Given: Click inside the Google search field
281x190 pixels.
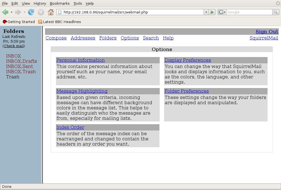Looking at the screenshot, I should 249,12.
